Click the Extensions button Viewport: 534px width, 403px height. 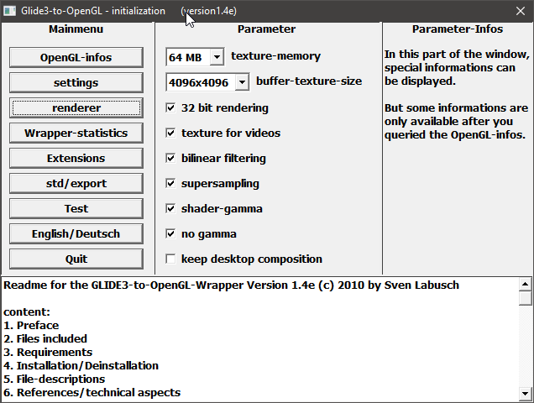tap(76, 159)
